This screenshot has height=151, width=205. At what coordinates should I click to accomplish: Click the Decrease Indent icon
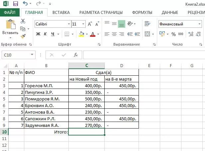click(x=130, y=34)
